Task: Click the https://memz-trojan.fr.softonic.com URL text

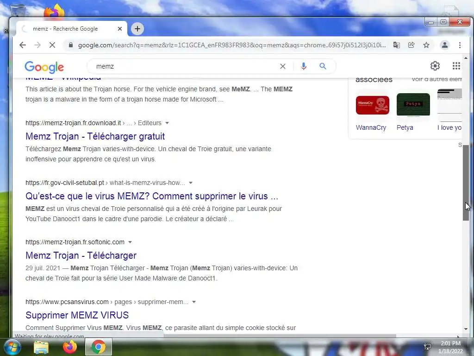Action: point(75,242)
